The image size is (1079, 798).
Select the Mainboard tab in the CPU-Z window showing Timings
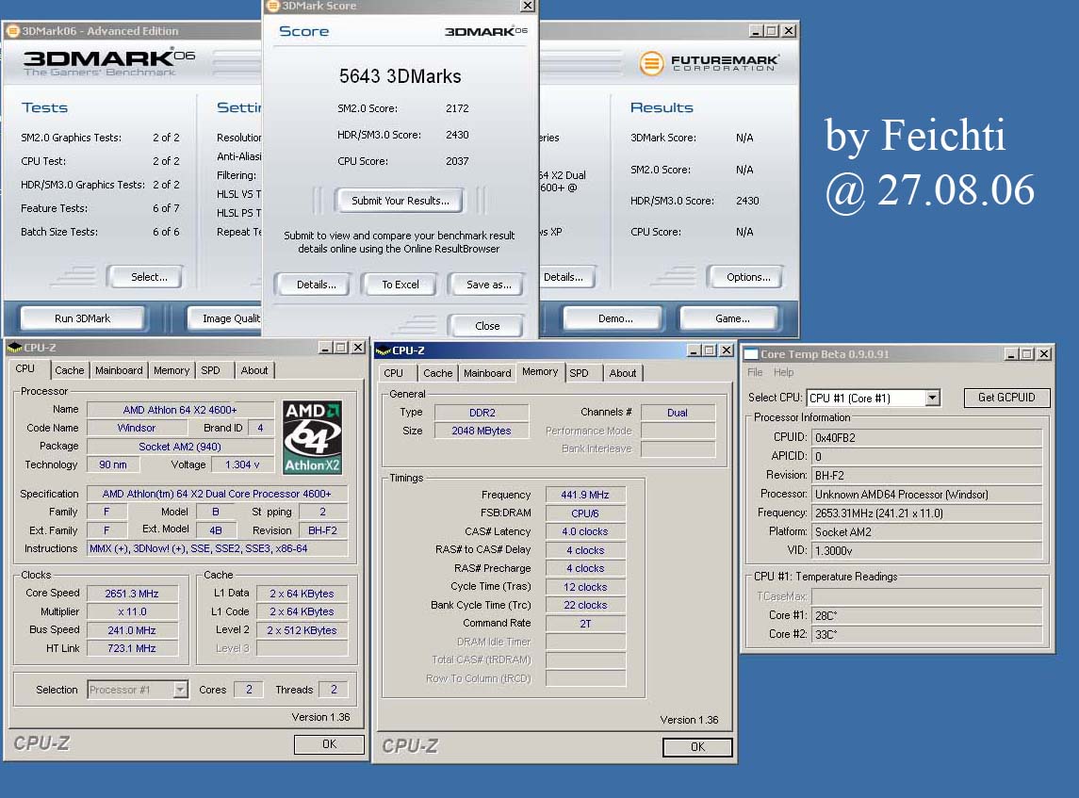click(487, 373)
